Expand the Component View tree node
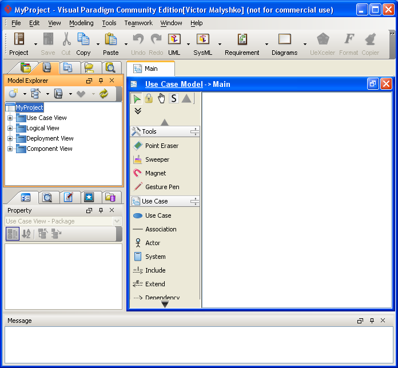This screenshot has width=398, height=368. tap(10, 149)
